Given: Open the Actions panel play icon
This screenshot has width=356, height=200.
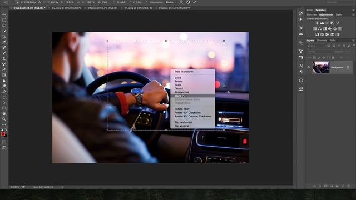Looking at the screenshot, I should tap(301, 19).
